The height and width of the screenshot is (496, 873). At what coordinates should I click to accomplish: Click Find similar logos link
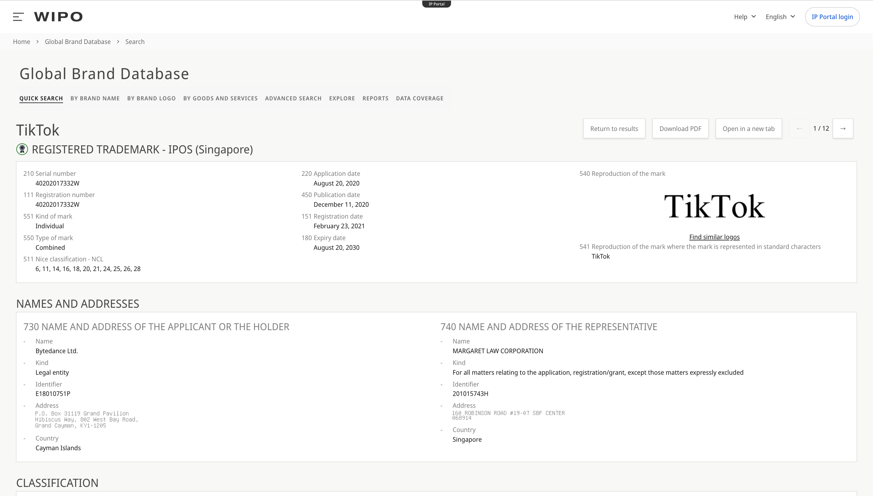click(x=714, y=237)
